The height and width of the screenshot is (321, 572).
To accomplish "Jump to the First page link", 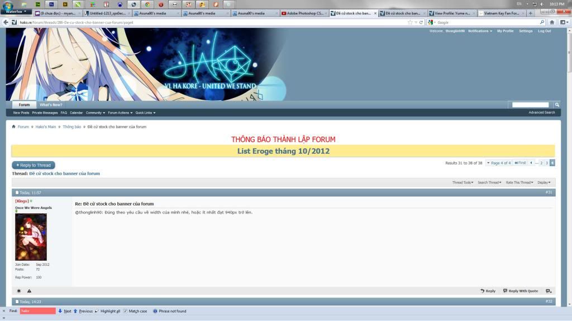I will point(520,163).
